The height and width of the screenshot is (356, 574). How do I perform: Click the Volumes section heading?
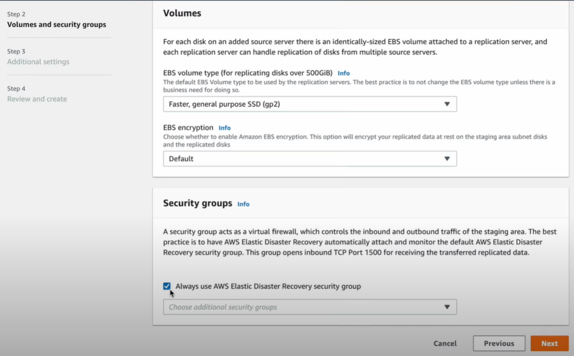click(182, 13)
